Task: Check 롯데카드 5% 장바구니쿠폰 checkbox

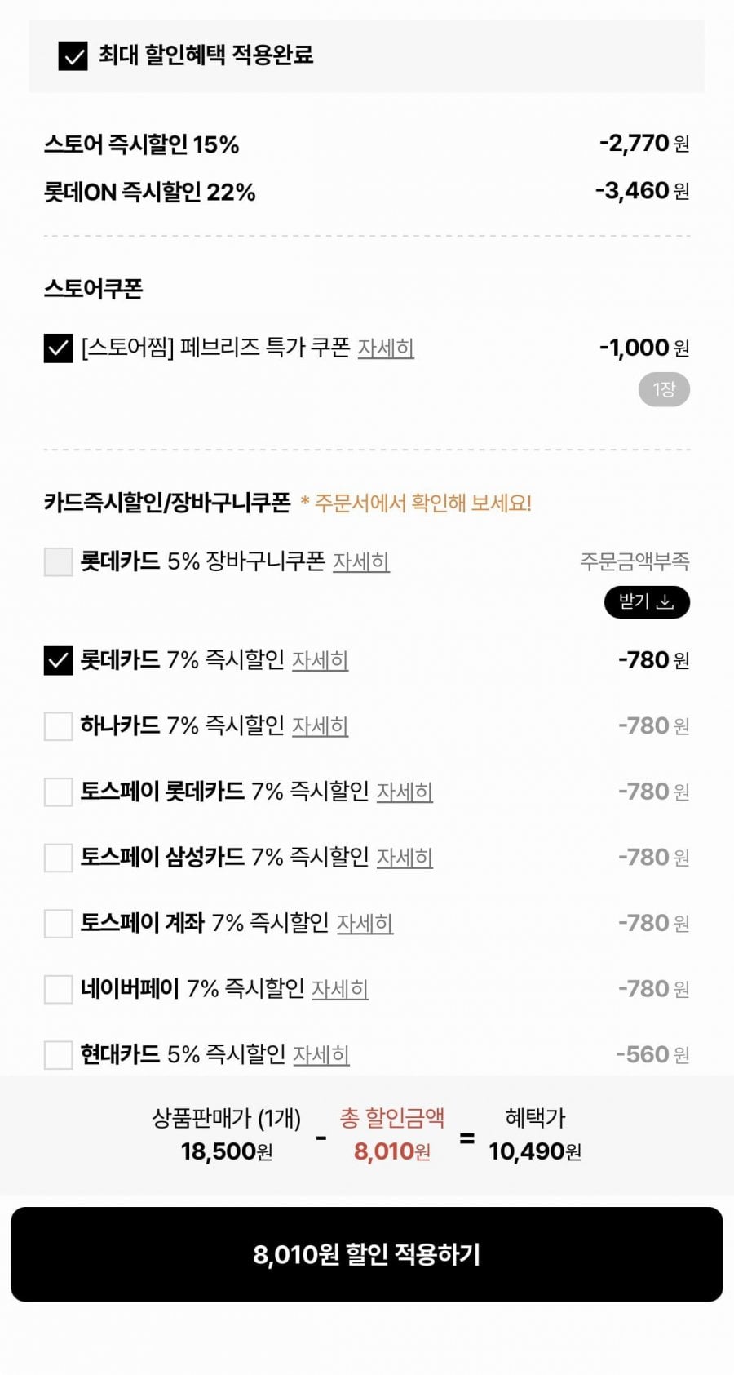Action: [59, 561]
